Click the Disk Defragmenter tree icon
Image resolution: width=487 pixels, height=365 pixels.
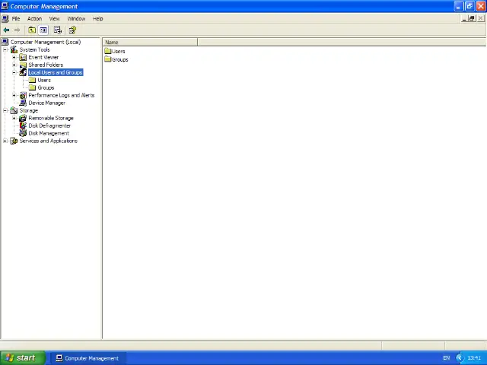click(23, 125)
